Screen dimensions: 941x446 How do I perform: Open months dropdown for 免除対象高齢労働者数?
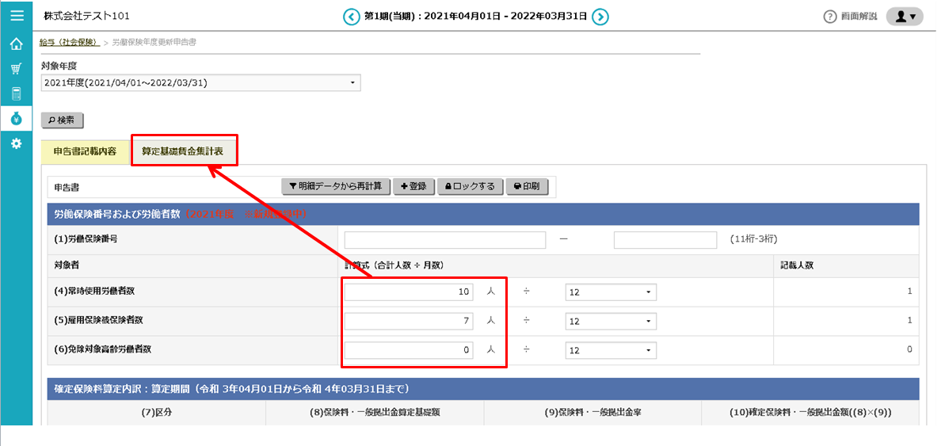tap(610, 349)
